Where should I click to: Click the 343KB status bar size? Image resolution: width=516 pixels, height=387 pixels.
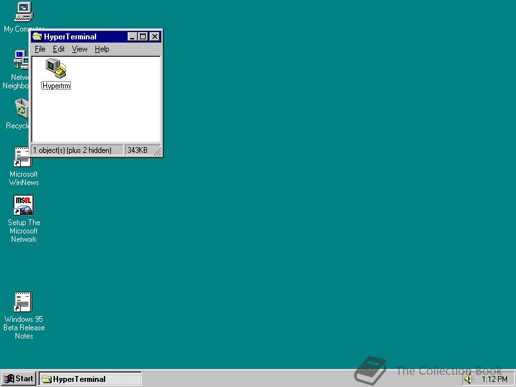pyautogui.click(x=137, y=150)
